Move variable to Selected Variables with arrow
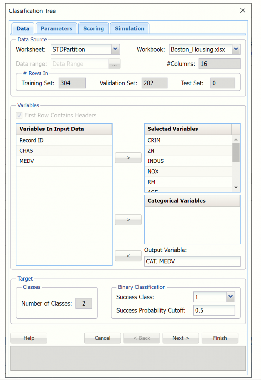The width and height of the screenshot is (261, 380). (128, 158)
